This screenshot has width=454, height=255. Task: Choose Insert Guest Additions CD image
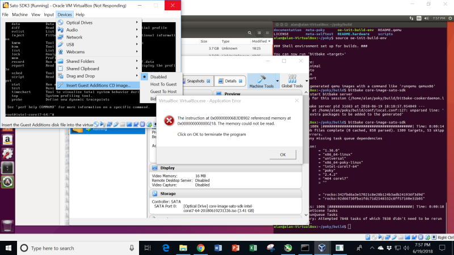[98, 86]
